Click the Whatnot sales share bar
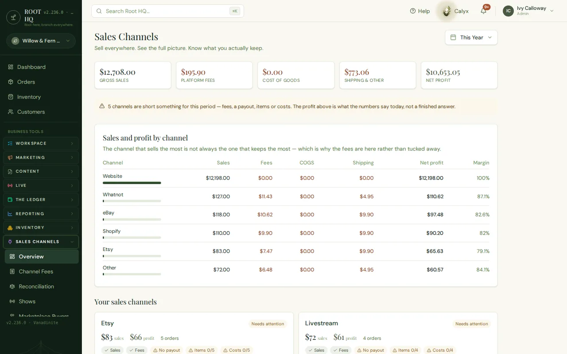Screen dimensions: 567x354 [132, 201]
